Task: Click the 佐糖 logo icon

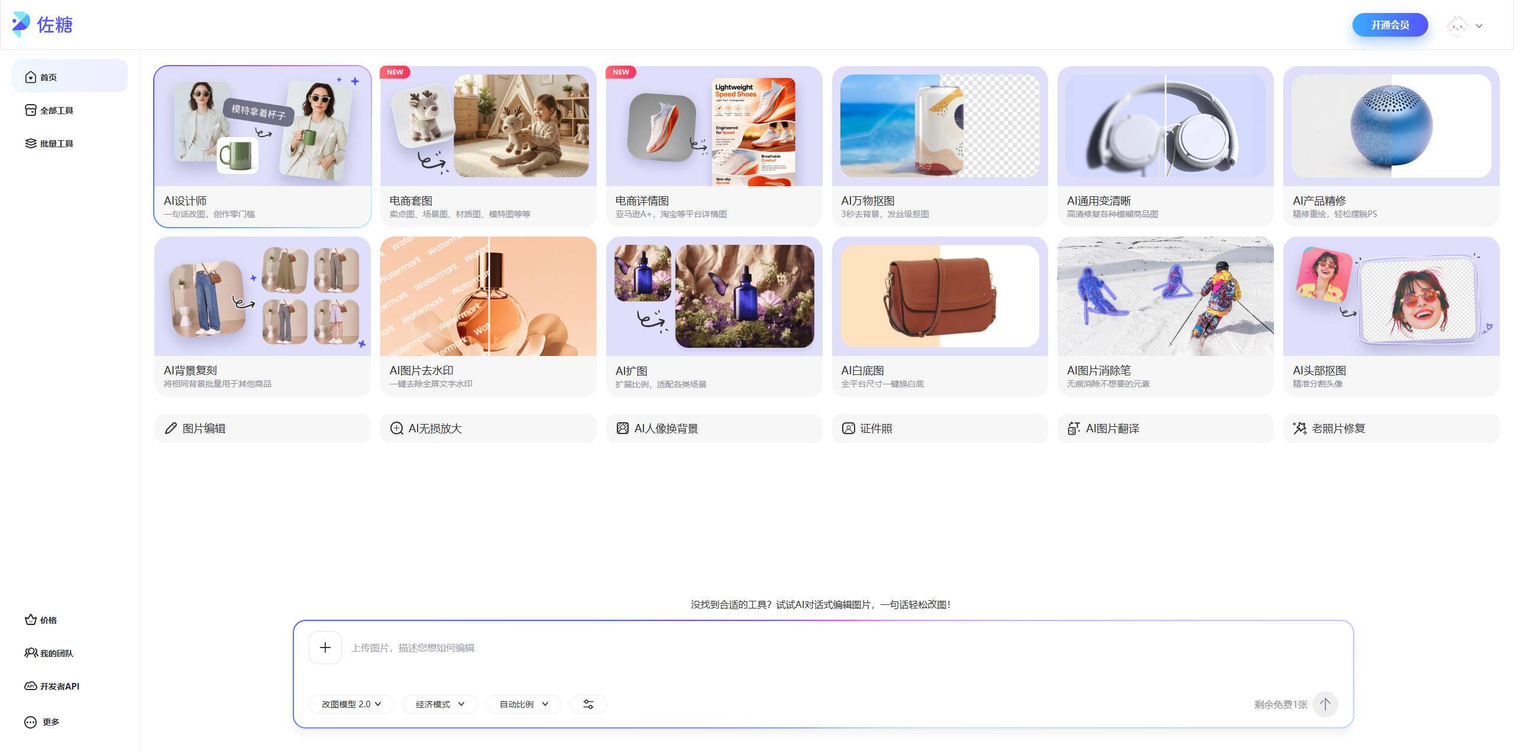Action: pos(21,24)
